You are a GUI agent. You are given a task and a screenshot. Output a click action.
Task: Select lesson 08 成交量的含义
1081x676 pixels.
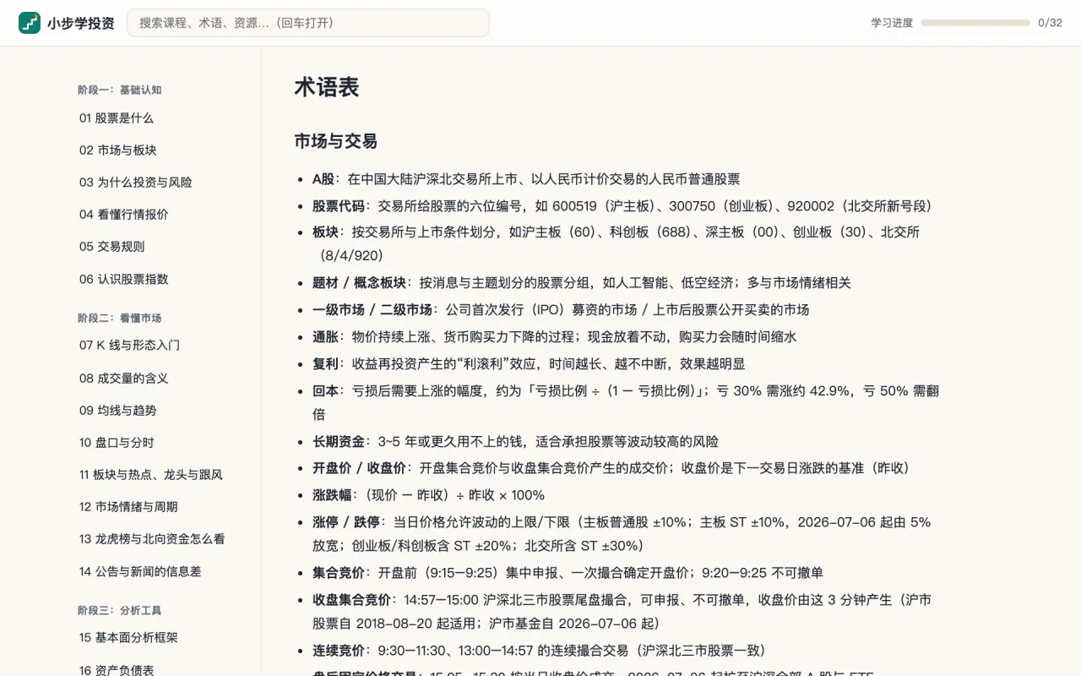point(124,379)
